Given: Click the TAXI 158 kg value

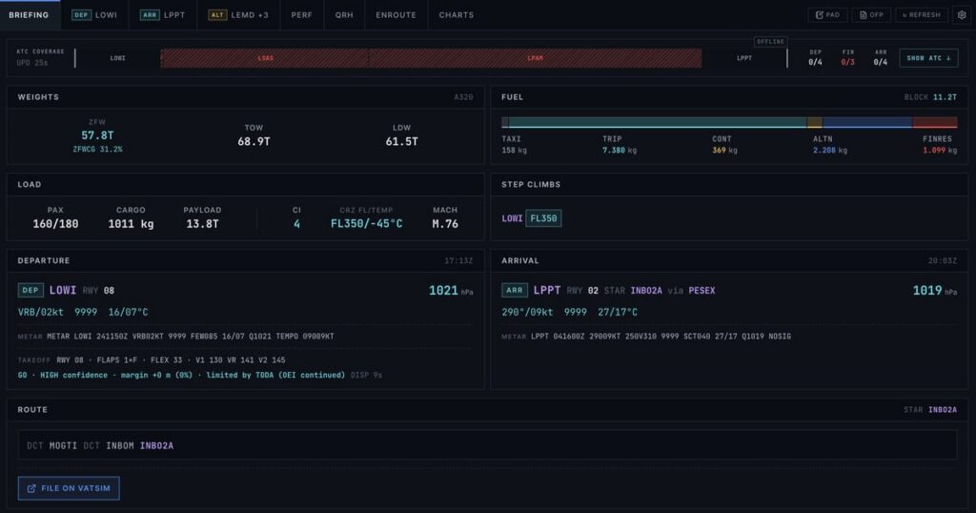Looking at the screenshot, I should point(514,150).
